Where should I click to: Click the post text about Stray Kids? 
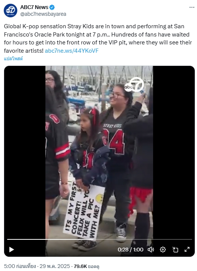coord(98,38)
